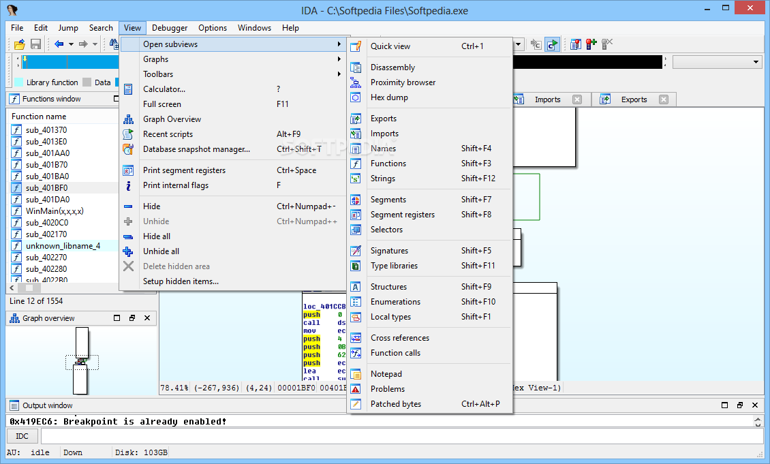Open the Options menu
The width and height of the screenshot is (770, 464).
point(213,28)
